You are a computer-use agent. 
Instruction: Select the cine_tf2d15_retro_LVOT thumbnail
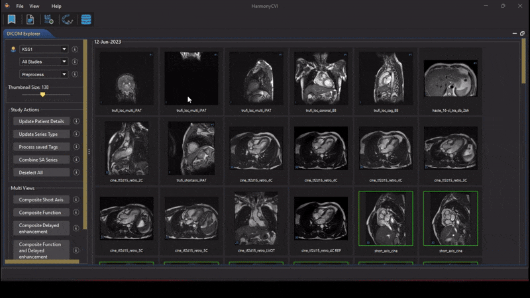[x=256, y=220]
